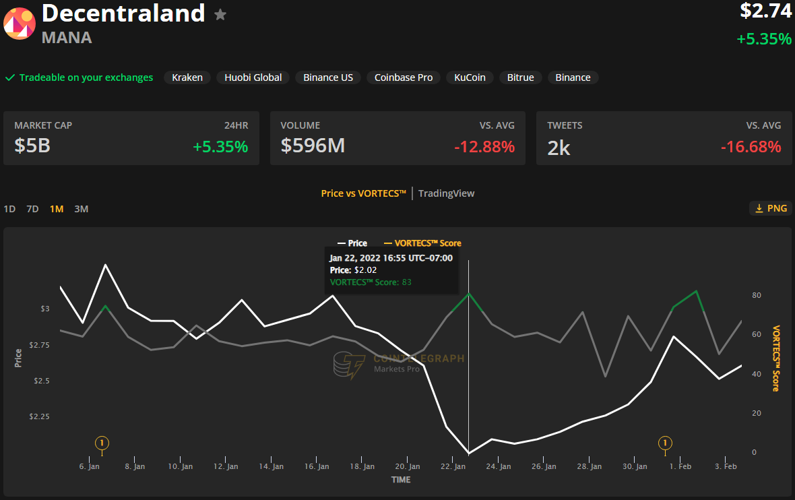Open the Coinbase Pro exchange tag
795x500 pixels.
tap(404, 77)
